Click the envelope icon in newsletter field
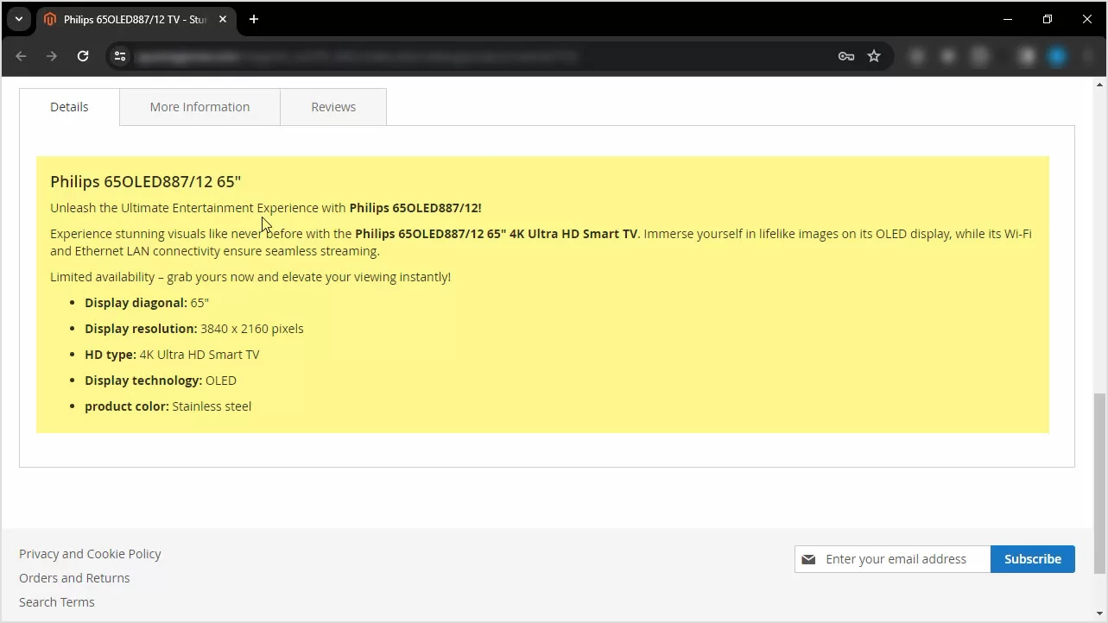Image resolution: width=1108 pixels, height=623 pixels. click(808, 559)
